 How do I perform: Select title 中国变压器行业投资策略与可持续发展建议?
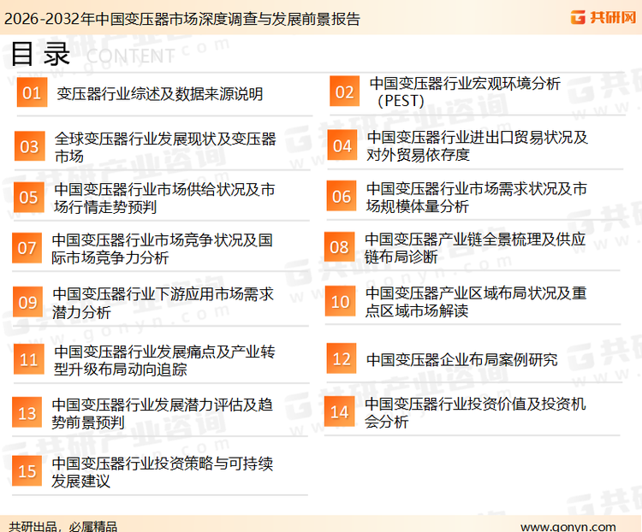coord(162,472)
